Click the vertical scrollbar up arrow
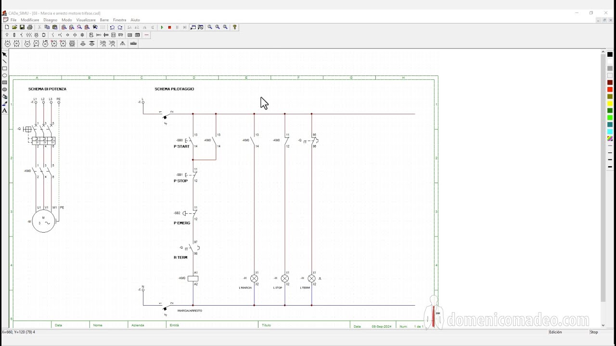The height and width of the screenshot is (346, 616). 603,52
